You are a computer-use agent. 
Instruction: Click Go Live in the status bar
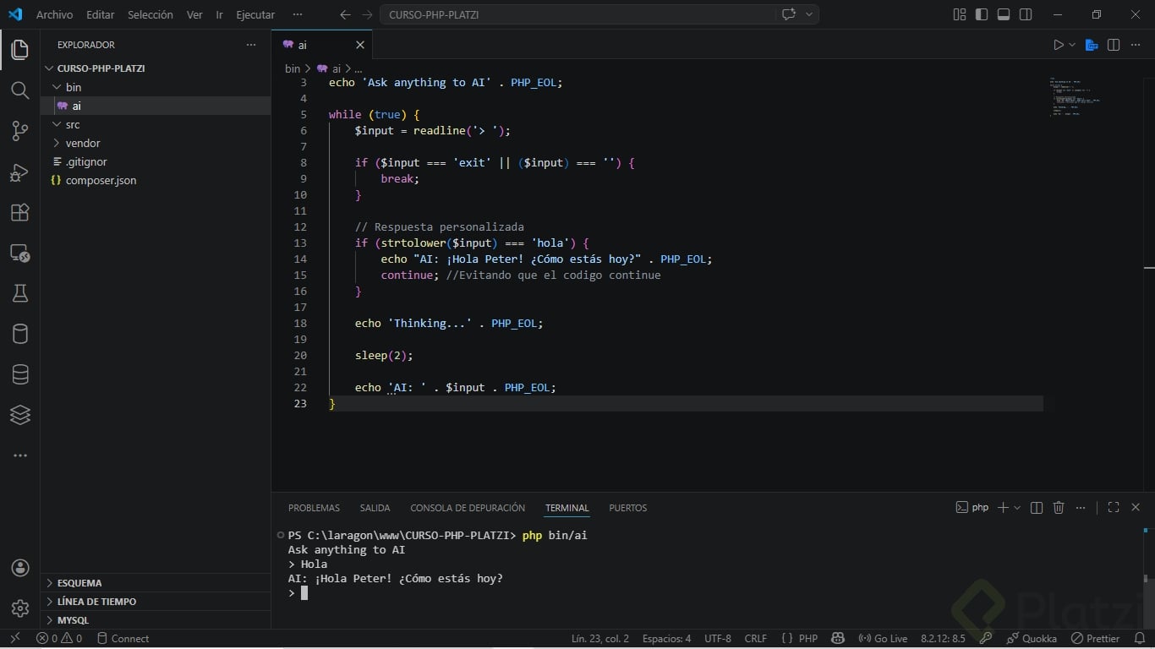[883, 639]
